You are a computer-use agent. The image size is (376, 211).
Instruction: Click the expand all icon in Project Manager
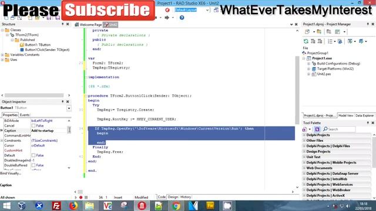coord(313,42)
